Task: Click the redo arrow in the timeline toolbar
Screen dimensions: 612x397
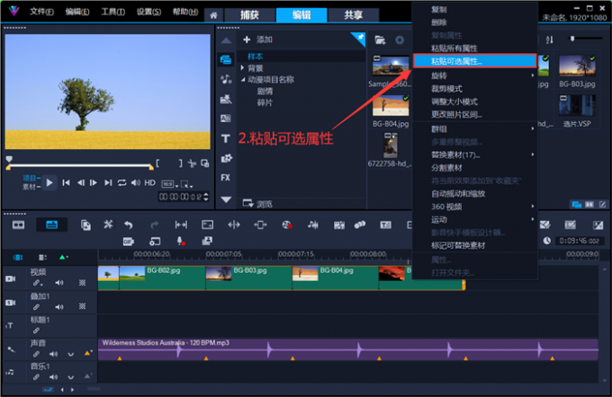Action: point(155,225)
